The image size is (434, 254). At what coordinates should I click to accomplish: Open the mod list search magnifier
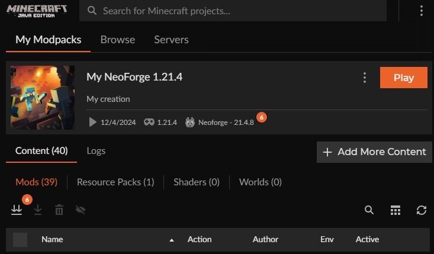click(x=369, y=210)
